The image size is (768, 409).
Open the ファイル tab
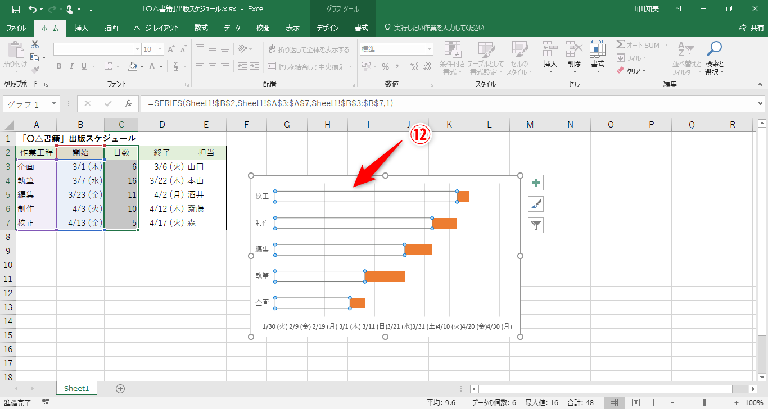tap(16, 28)
